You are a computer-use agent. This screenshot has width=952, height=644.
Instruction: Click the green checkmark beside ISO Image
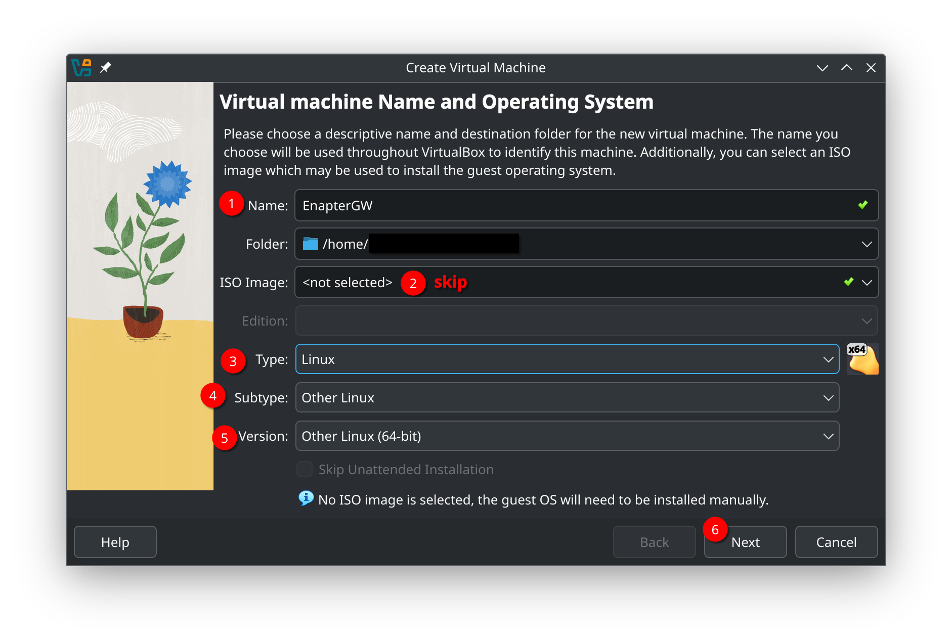tap(848, 282)
